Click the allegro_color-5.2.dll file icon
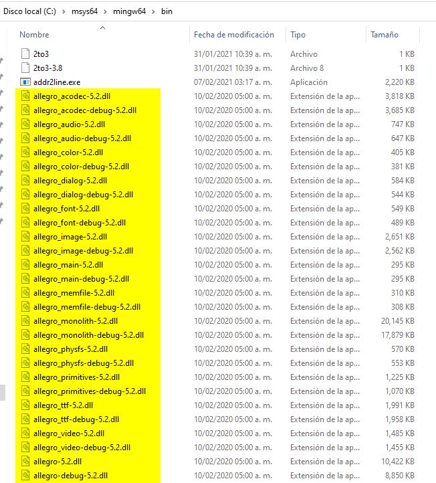Screen dimensions: 436x483 point(25,153)
